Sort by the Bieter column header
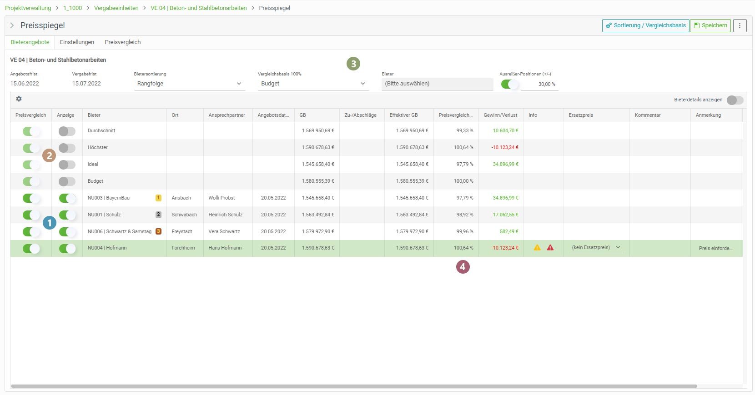This screenshot has height=395, width=755. 124,115
